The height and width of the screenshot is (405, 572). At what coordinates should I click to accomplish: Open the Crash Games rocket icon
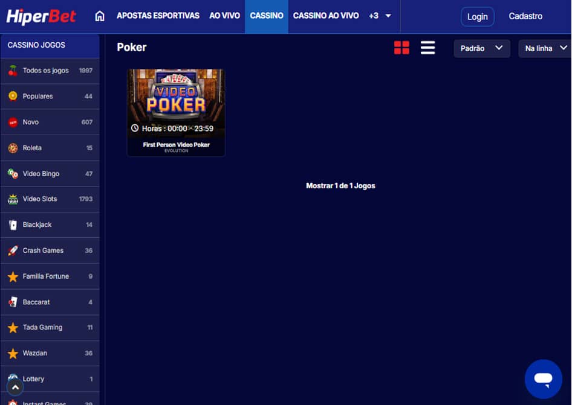(13, 250)
